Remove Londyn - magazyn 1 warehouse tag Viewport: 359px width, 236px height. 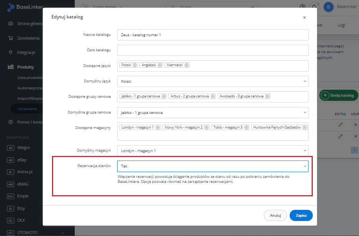[x=158, y=127]
